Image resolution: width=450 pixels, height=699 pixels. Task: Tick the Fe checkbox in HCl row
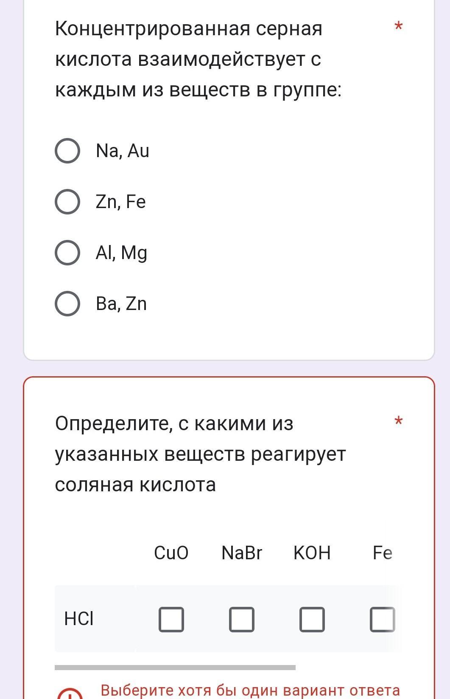click(383, 620)
